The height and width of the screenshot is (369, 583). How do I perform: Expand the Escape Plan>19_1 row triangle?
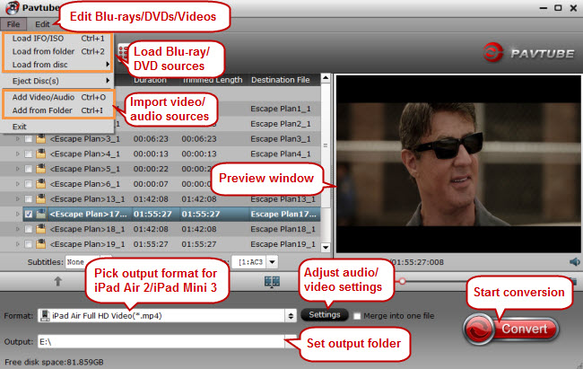[x=17, y=244]
